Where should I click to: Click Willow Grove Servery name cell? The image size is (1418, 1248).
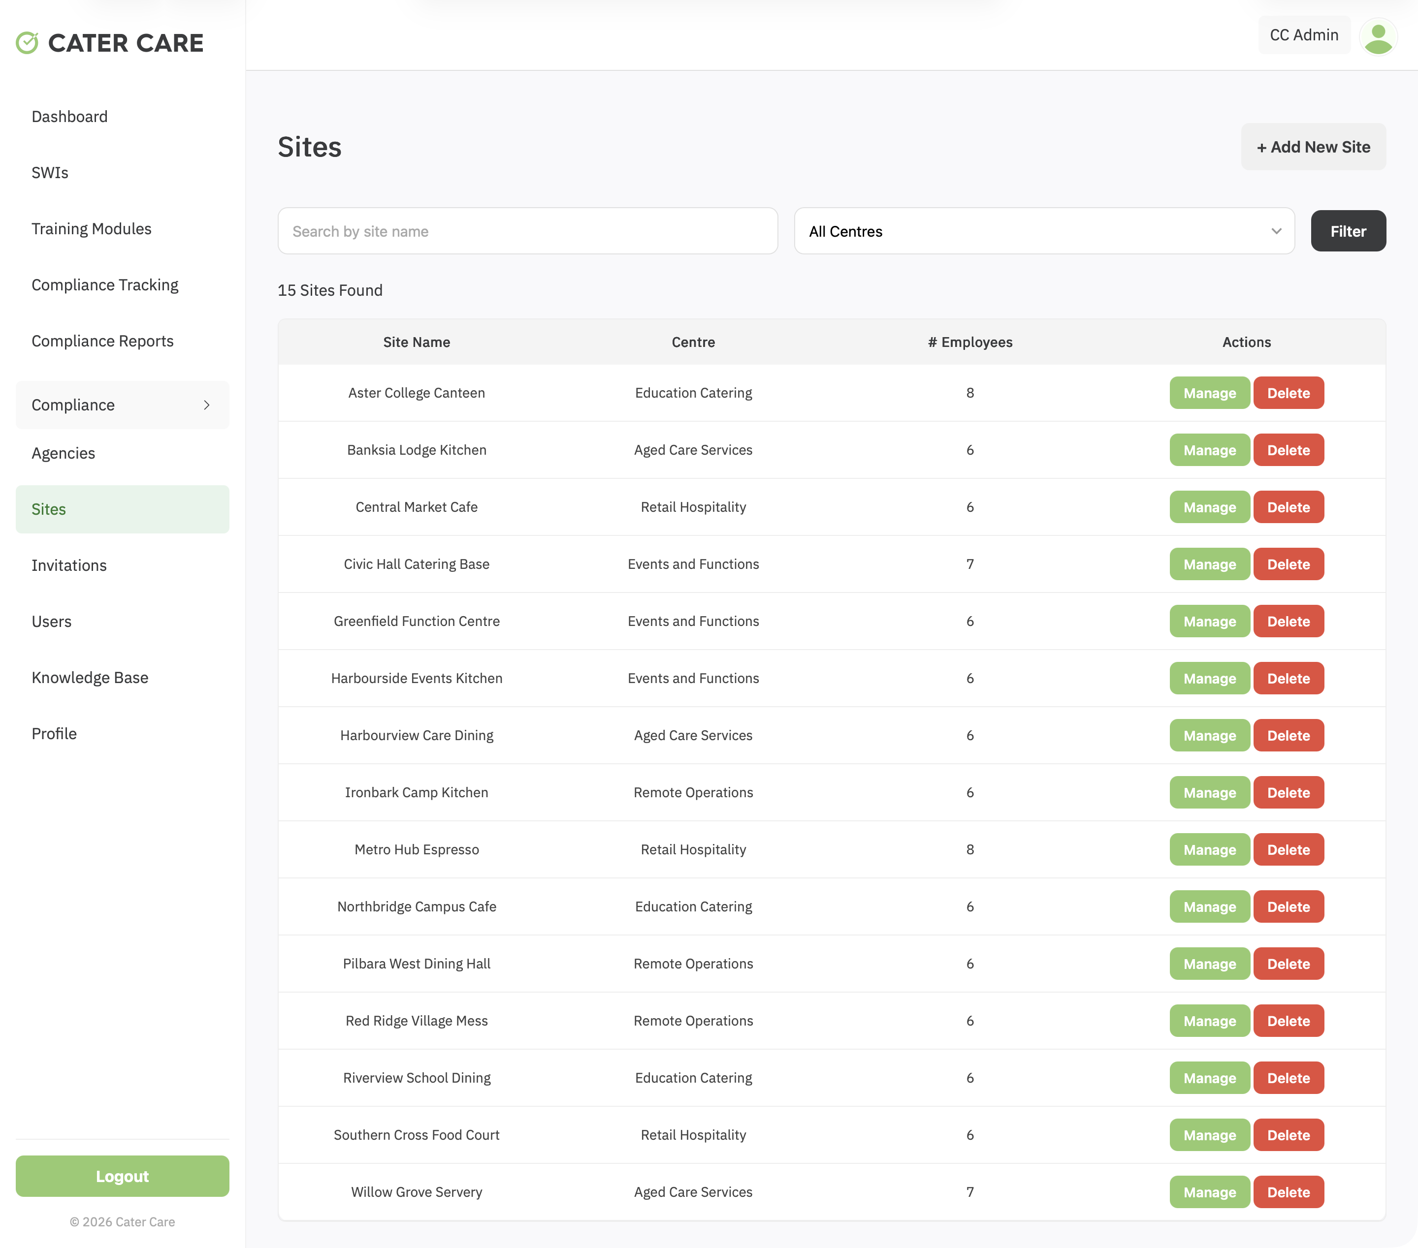coord(416,1192)
